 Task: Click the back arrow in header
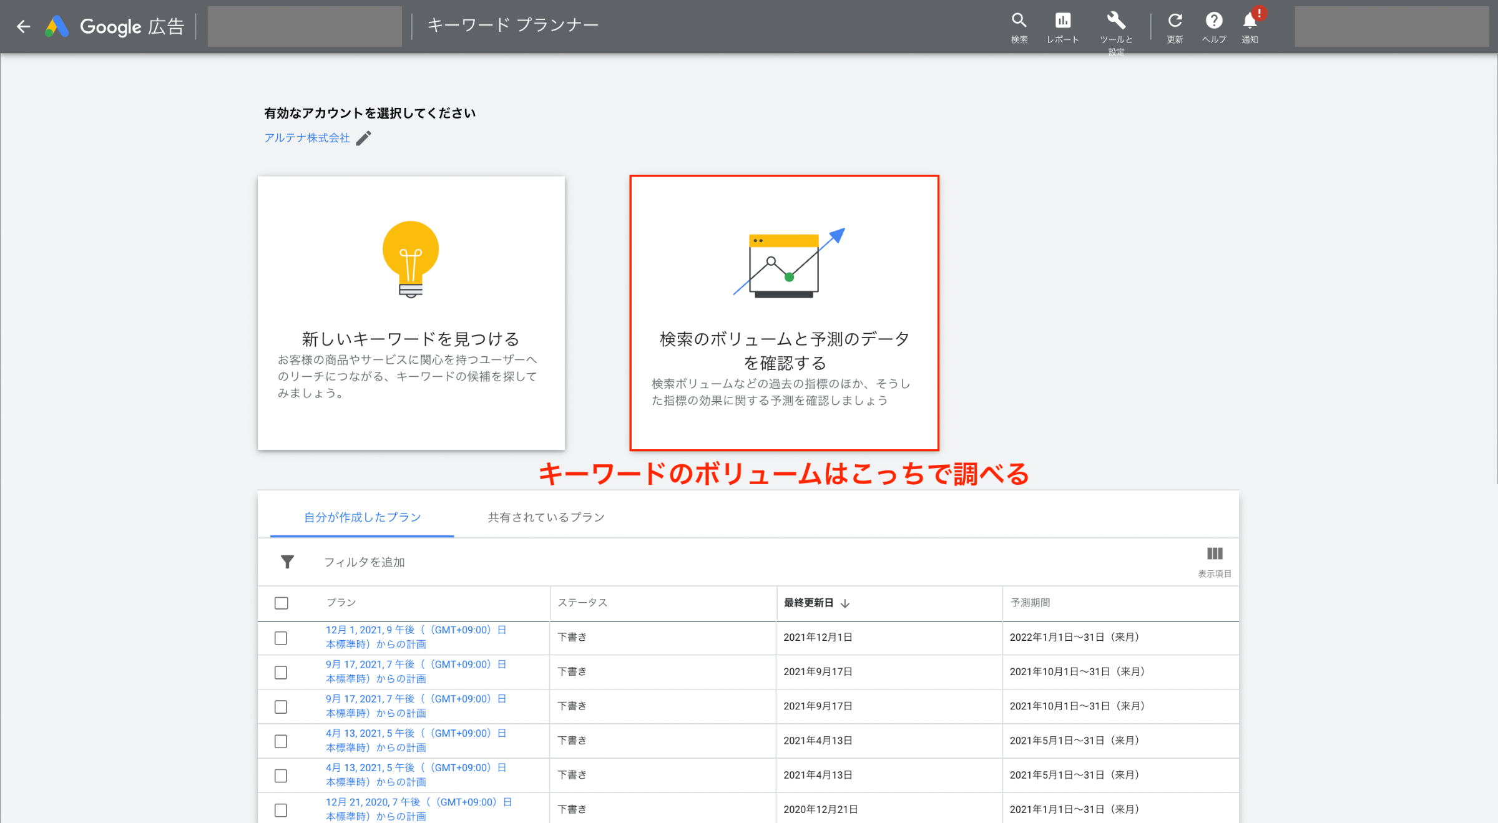pos(24,26)
